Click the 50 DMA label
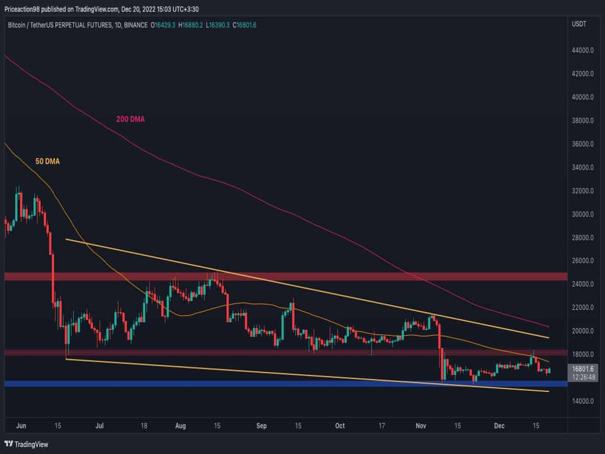The image size is (605, 454). [48, 161]
